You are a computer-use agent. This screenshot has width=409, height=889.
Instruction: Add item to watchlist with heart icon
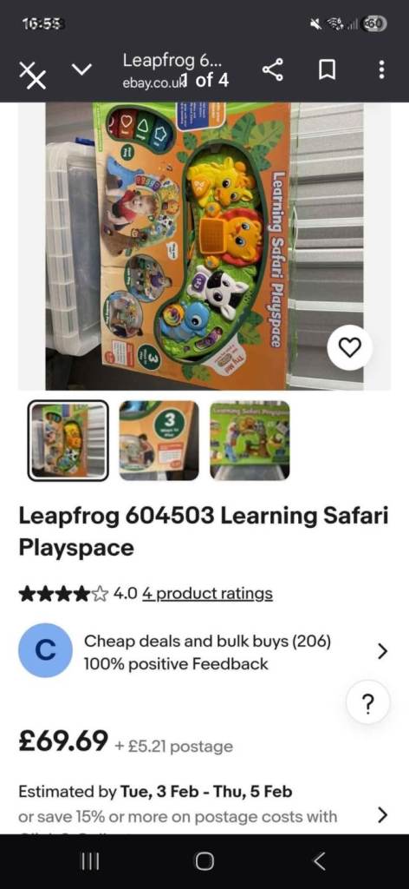point(349,347)
